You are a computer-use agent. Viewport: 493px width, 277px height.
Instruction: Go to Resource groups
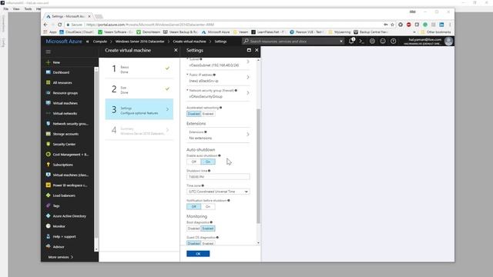pos(65,93)
